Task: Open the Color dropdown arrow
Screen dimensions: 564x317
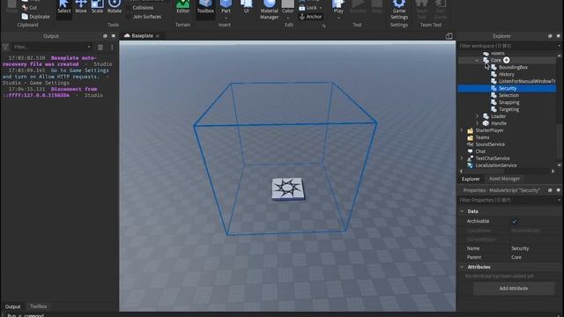Action: [288, 18]
